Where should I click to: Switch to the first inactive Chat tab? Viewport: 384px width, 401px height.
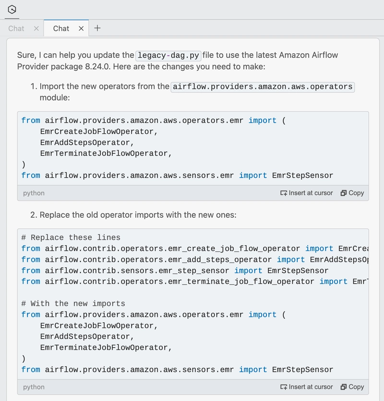16,28
